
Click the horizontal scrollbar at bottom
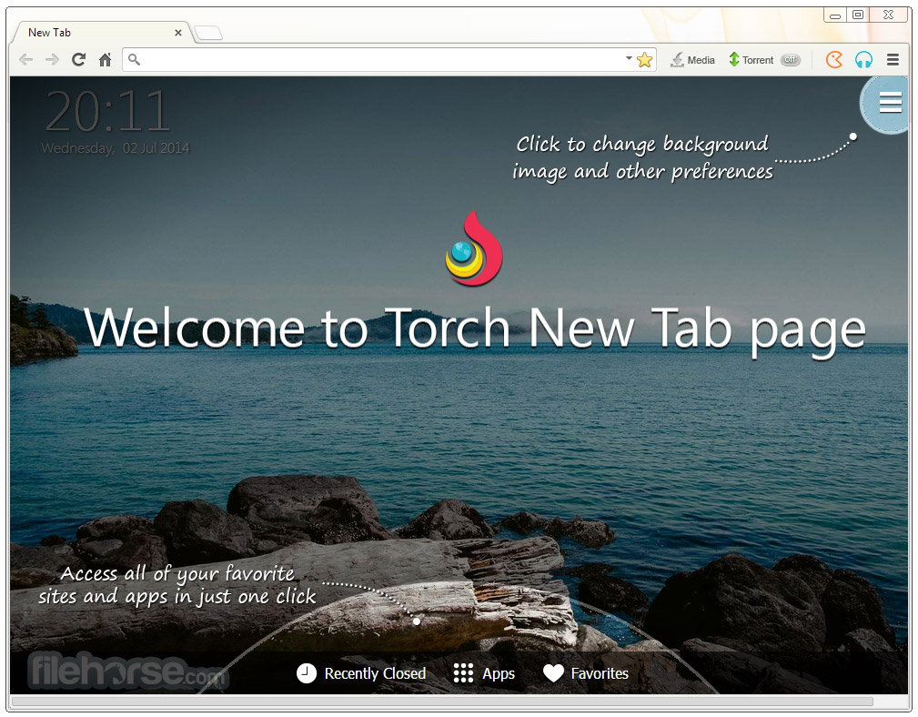[442, 702]
